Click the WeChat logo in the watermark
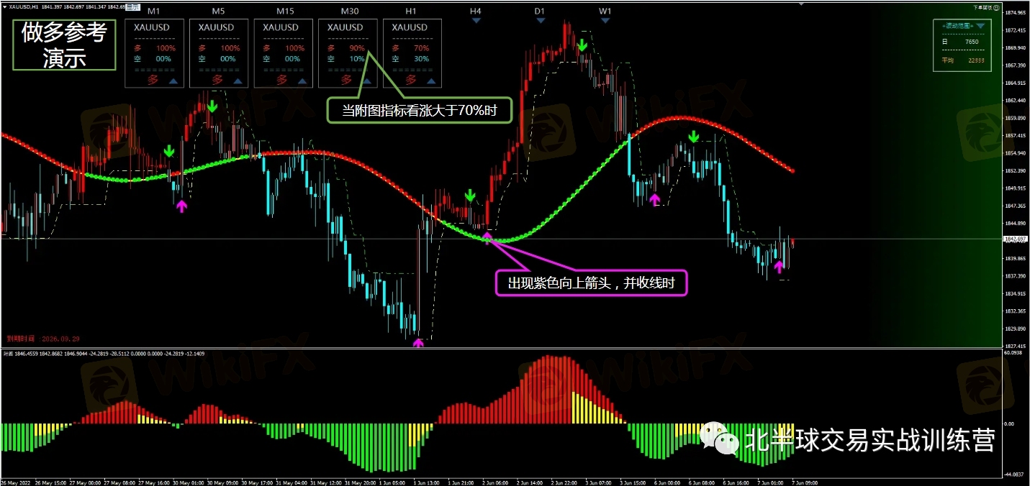 tap(720, 437)
